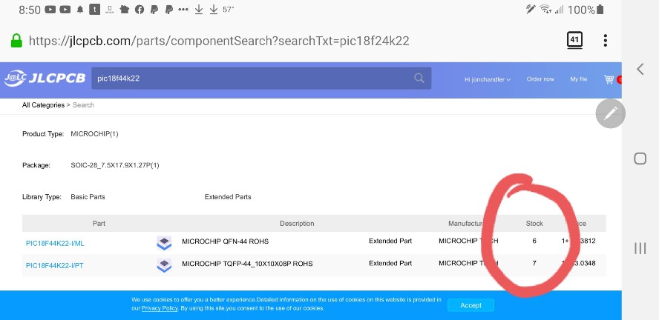
Task: Tap the first YouTube notification icon
Action: point(50,10)
